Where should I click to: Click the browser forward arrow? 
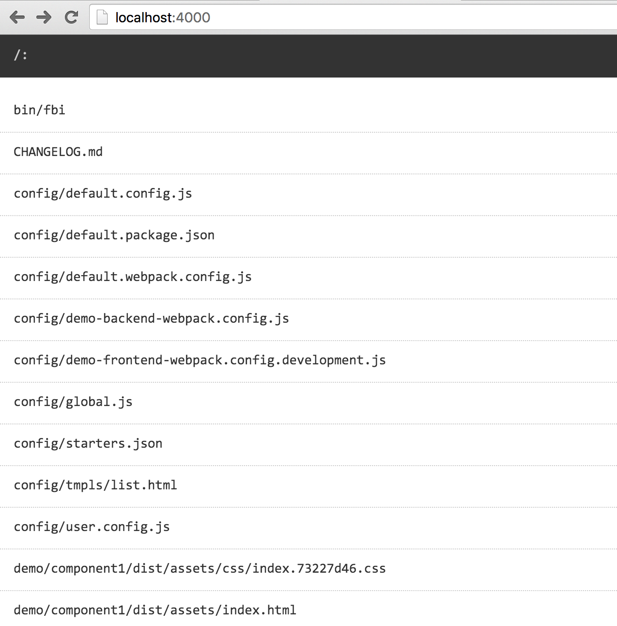[x=44, y=18]
